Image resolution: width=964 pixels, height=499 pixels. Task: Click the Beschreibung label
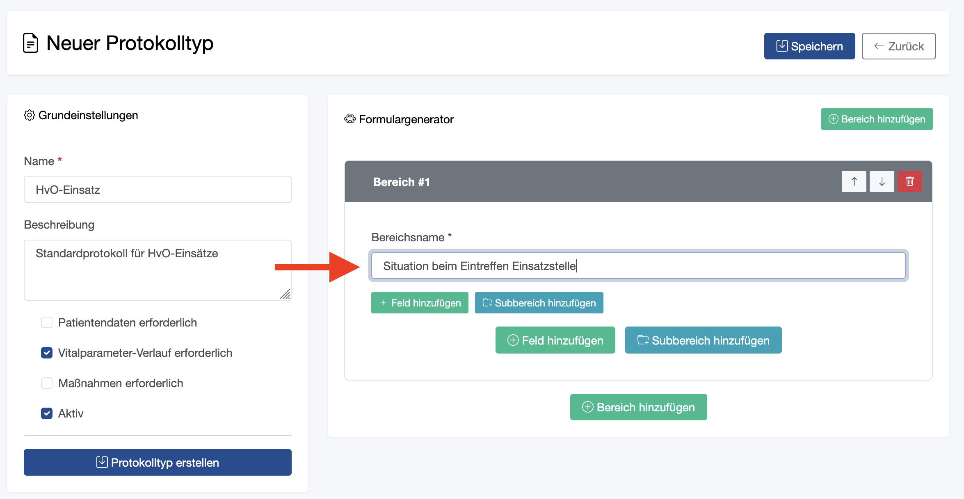(59, 225)
